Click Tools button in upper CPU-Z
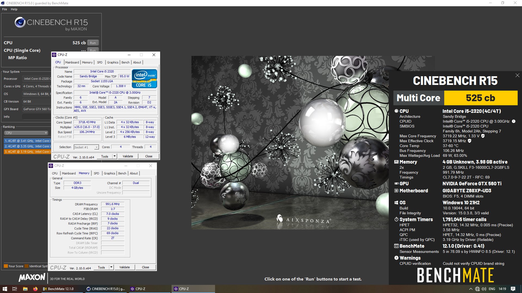522x293 pixels. (x=105, y=156)
